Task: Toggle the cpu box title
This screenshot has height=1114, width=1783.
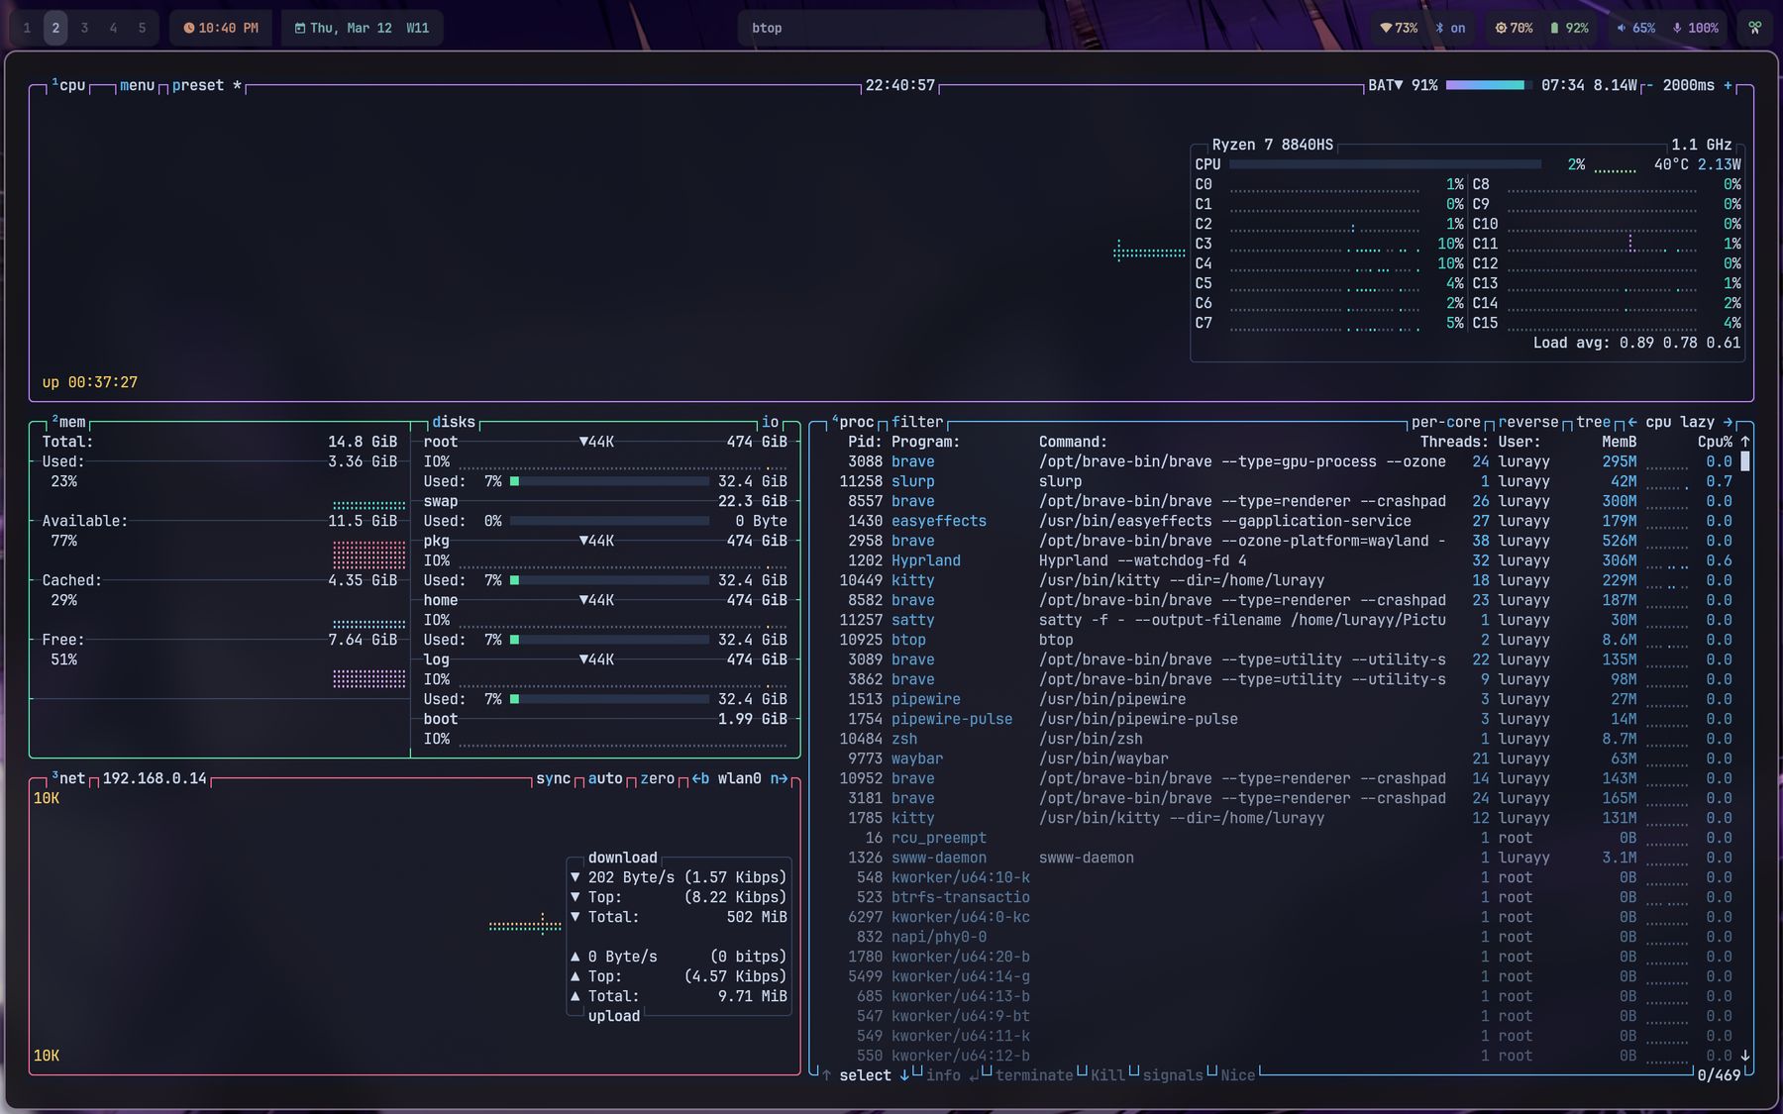Action: pyautogui.click(x=68, y=85)
